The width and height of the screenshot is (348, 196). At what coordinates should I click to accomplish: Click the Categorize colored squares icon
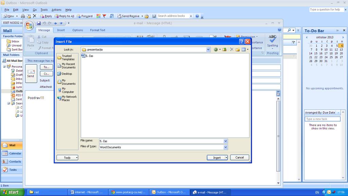tap(98, 16)
